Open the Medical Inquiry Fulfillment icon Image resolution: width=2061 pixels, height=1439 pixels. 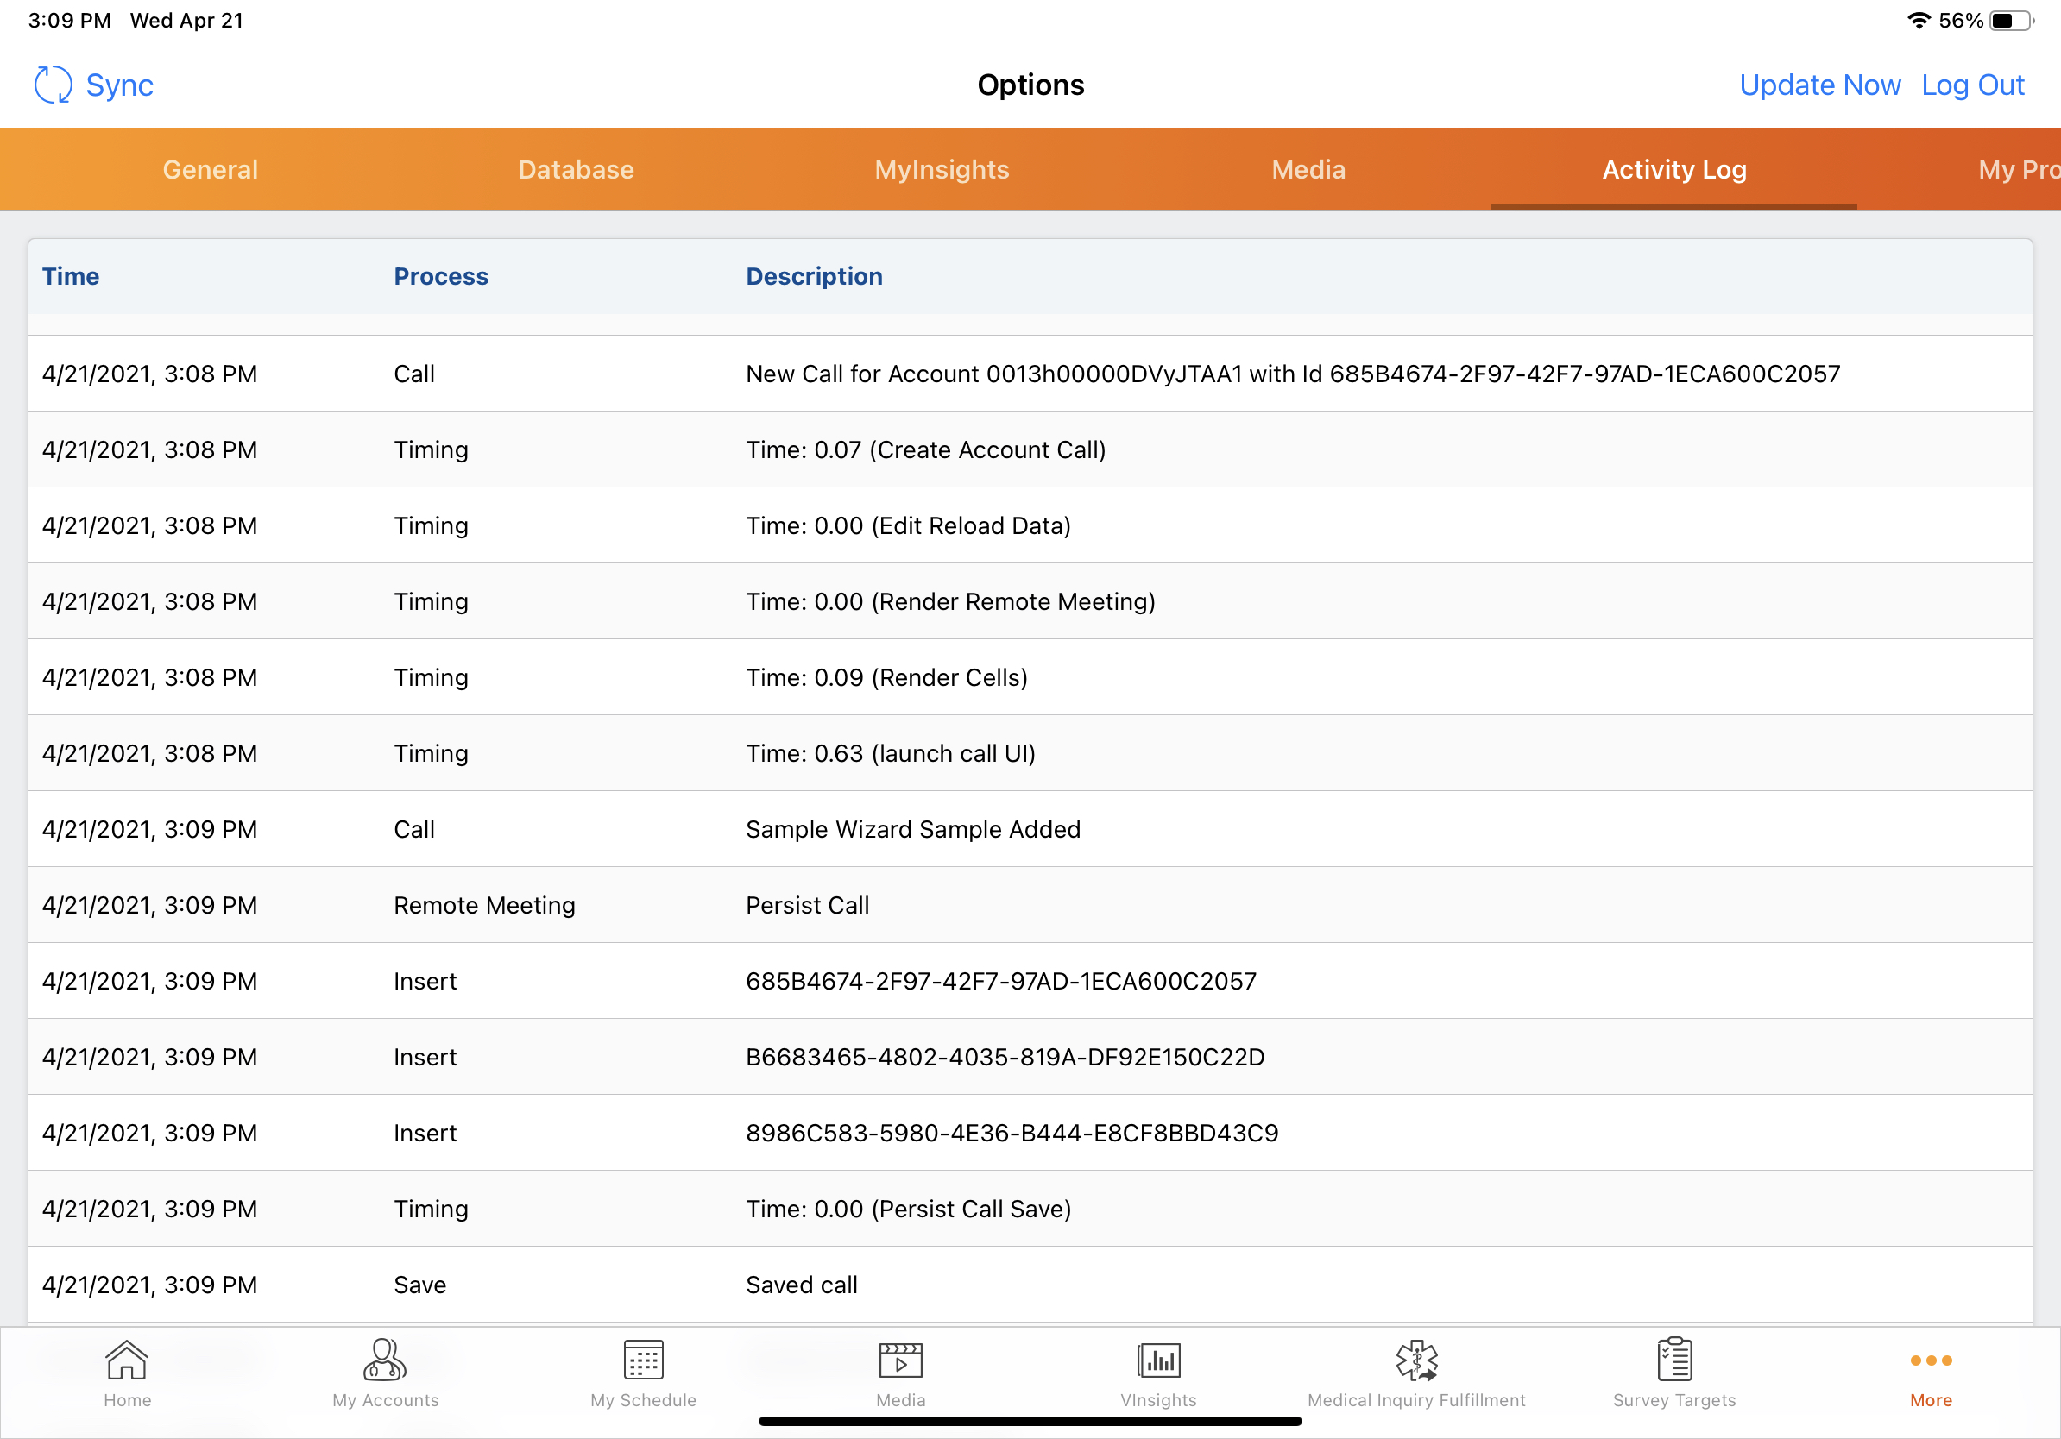[1415, 1360]
